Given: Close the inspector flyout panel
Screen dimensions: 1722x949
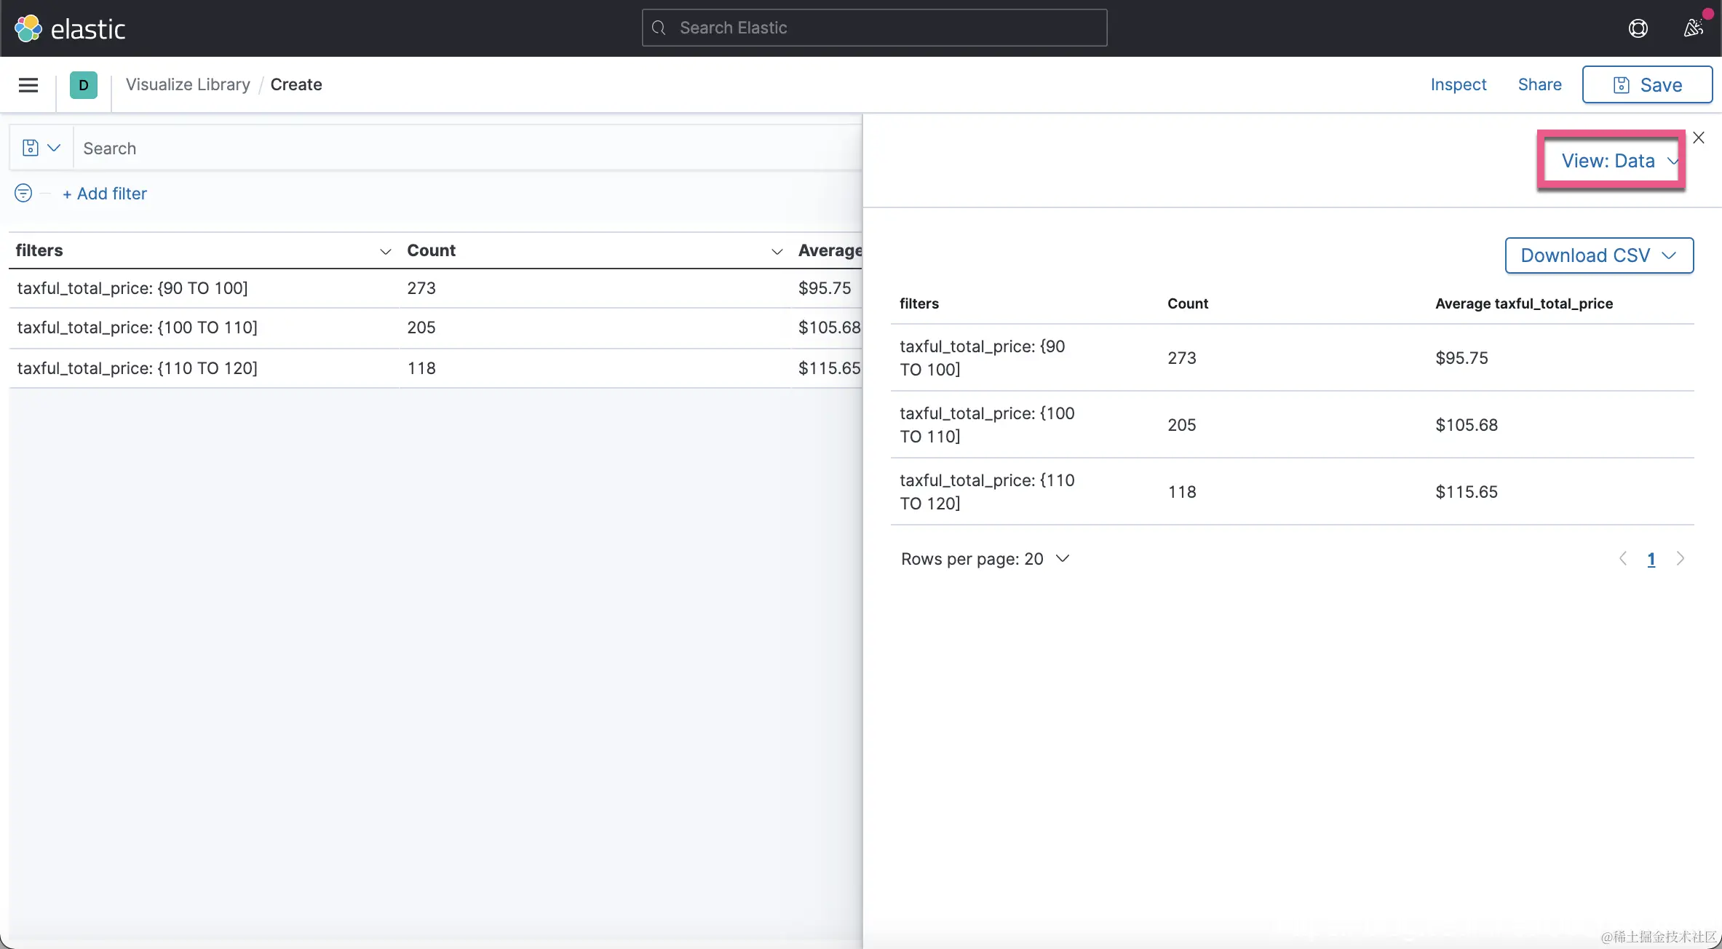Looking at the screenshot, I should [x=1699, y=138].
